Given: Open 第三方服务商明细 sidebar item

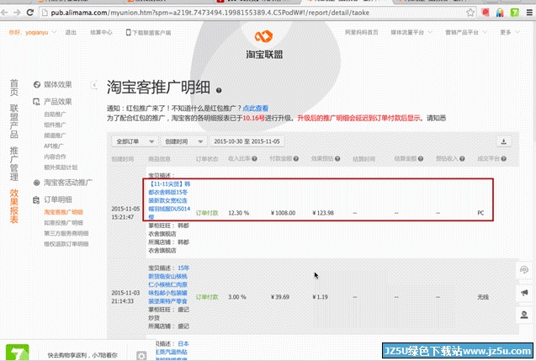Looking at the screenshot, I should coord(66,233).
